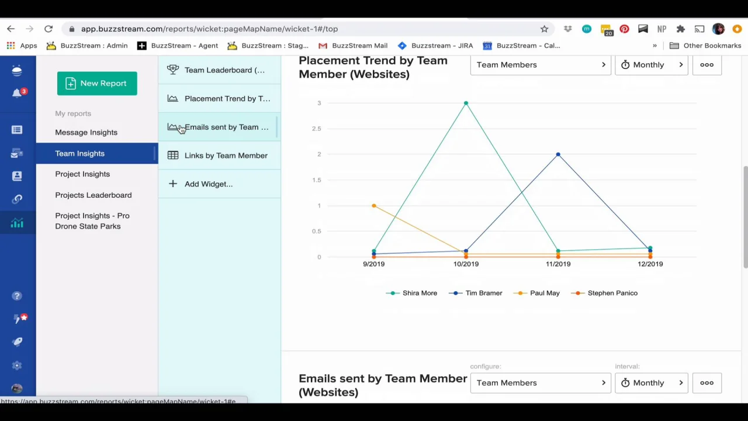The width and height of the screenshot is (748, 421).
Task: Open the Chrome extensions puzzle icon
Action: point(680,29)
